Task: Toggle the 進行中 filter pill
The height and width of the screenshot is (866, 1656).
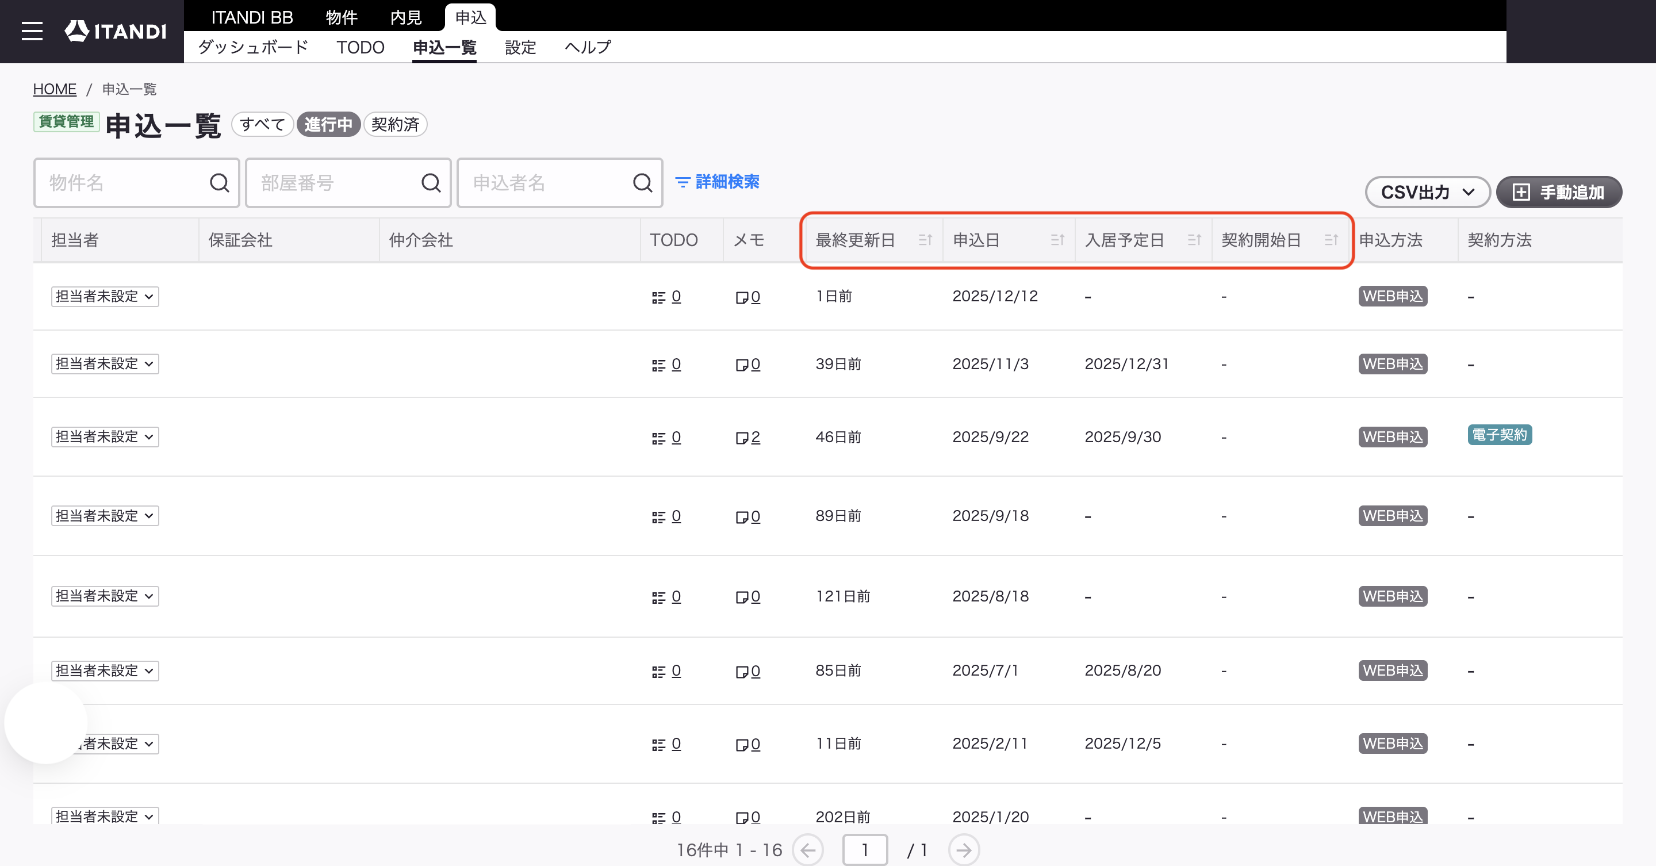Action: point(328,124)
